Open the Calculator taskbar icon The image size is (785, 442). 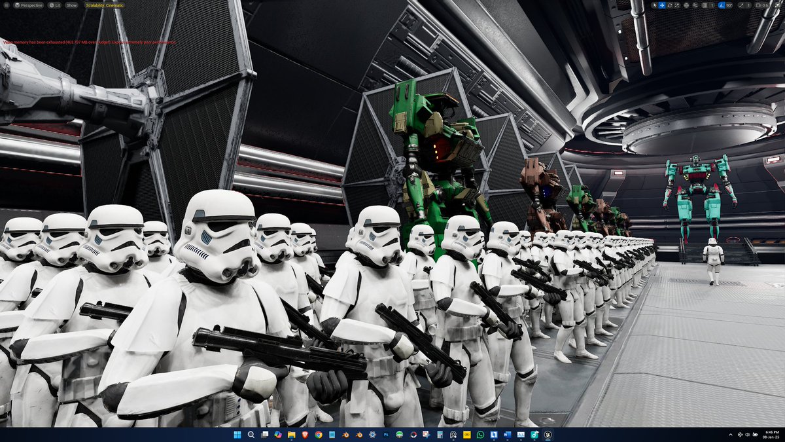pos(440,435)
